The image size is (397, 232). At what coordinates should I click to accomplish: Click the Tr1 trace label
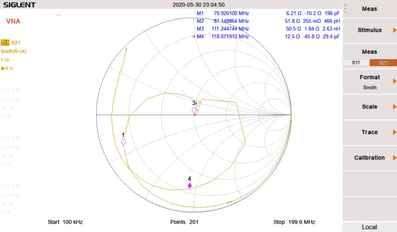5,42
